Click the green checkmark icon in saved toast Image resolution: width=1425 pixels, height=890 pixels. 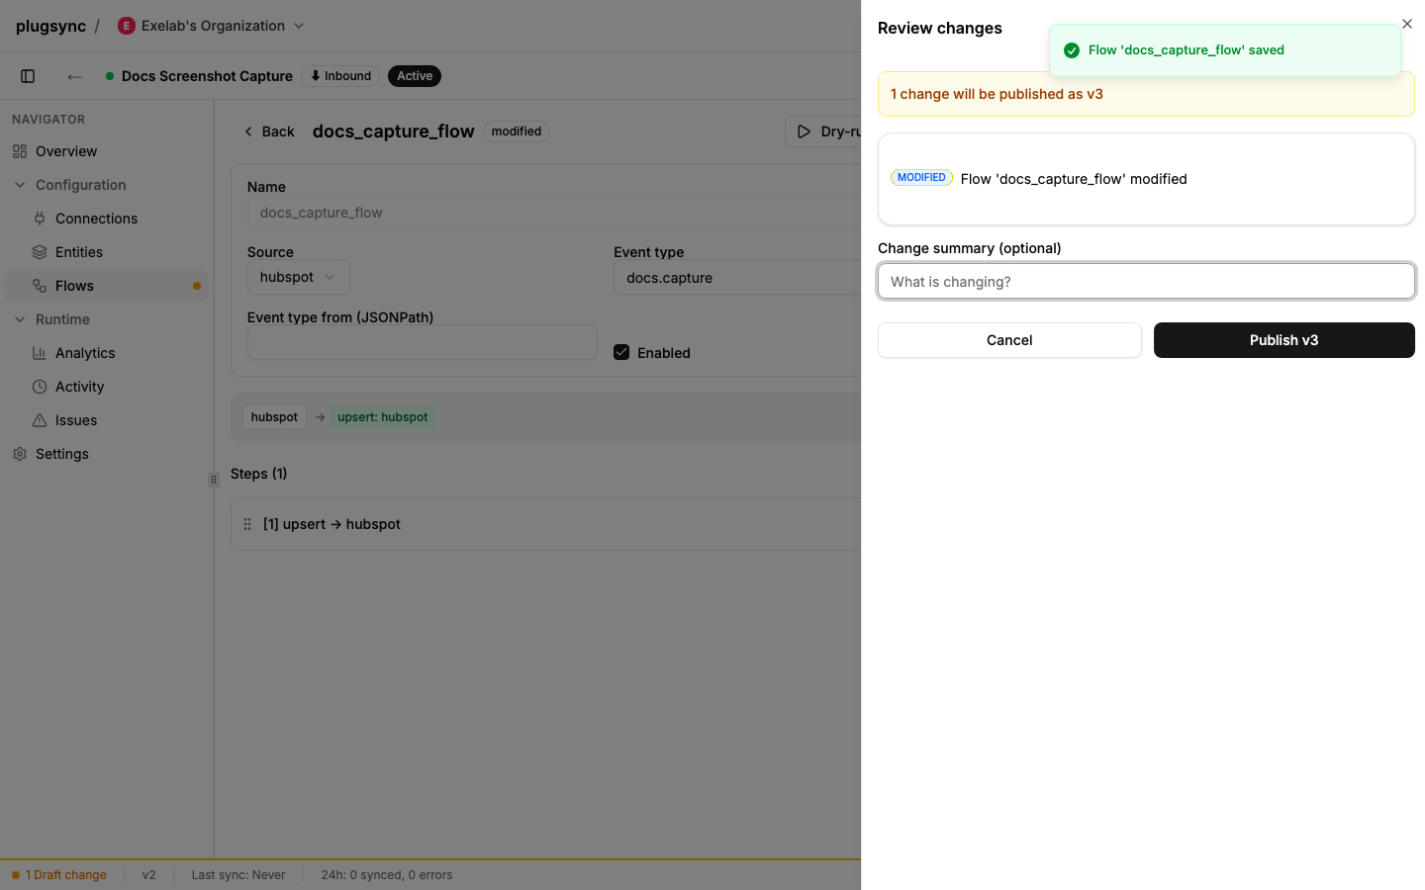[x=1071, y=50]
